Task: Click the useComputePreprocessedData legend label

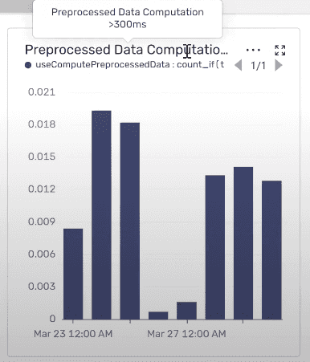Action: click(130, 65)
